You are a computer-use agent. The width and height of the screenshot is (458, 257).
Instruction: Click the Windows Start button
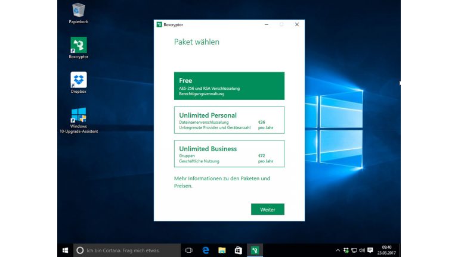click(65, 250)
